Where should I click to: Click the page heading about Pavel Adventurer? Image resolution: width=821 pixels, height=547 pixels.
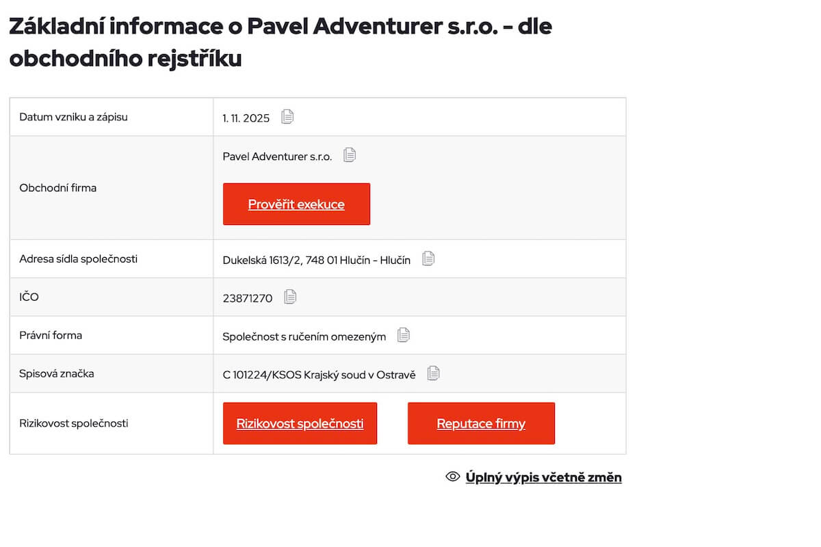click(280, 42)
